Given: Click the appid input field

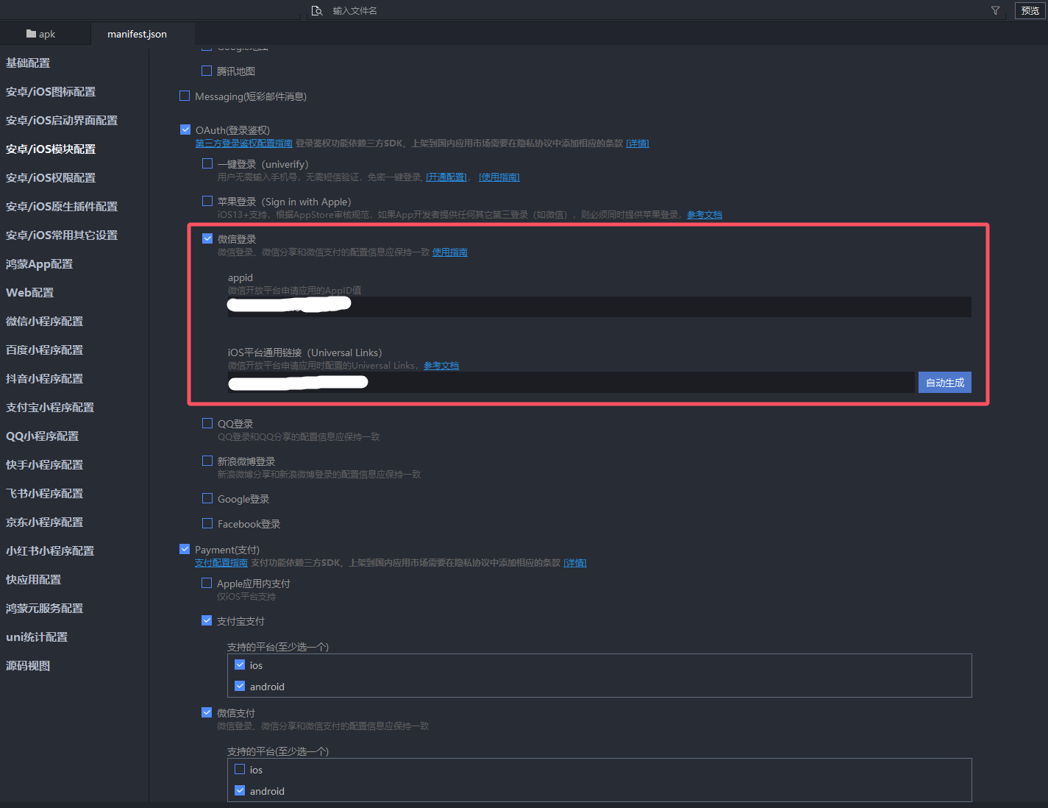Looking at the screenshot, I should (599, 307).
